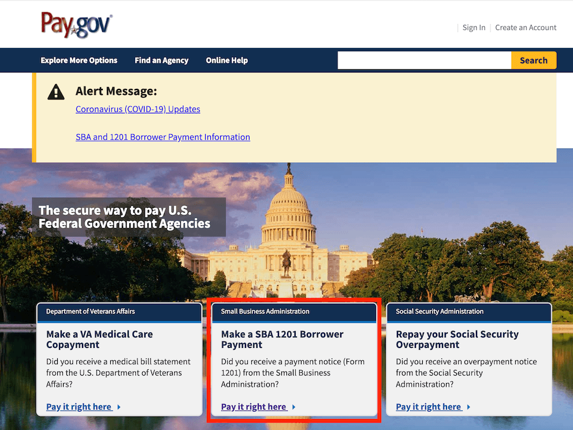Open the Online Help menu
This screenshot has width=573, height=430.
227,60
